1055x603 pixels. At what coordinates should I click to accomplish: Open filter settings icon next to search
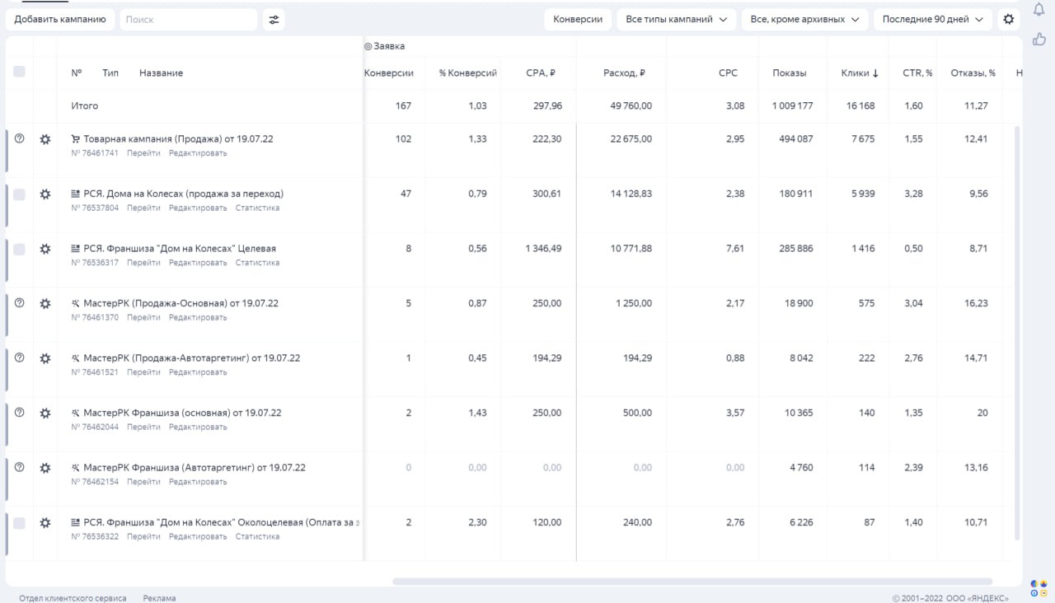tap(274, 20)
